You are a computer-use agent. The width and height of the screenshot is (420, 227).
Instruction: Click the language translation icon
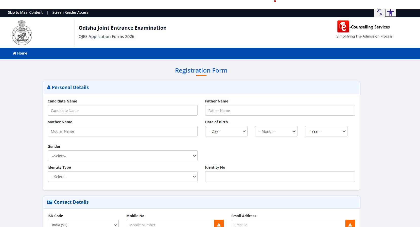(379, 13)
